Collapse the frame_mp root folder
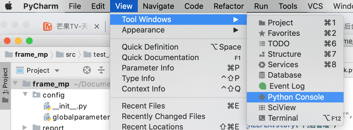 pyautogui.click(x=15, y=84)
